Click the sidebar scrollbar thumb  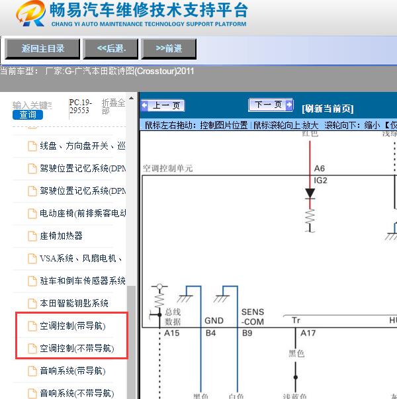pyautogui.click(x=131, y=342)
